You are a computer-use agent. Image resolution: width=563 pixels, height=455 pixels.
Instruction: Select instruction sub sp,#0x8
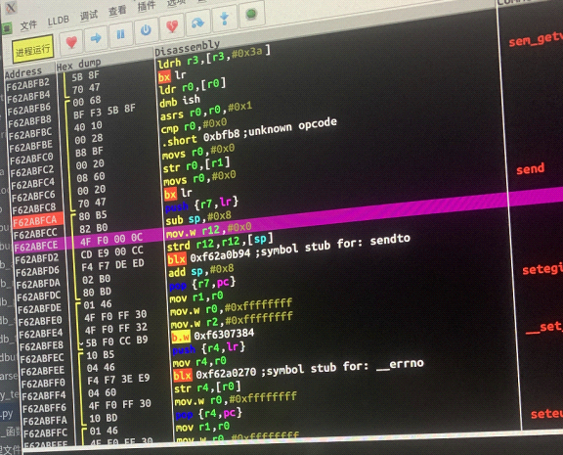tap(198, 218)
